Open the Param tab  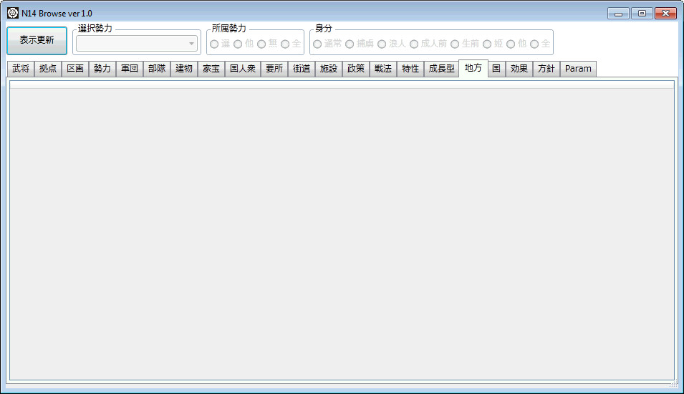coord(578,69)
